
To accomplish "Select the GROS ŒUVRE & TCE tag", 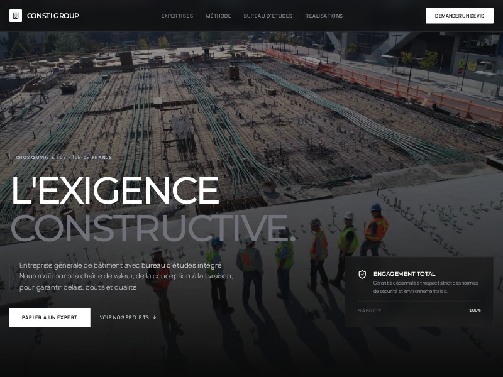I will [x=41, y=158].
